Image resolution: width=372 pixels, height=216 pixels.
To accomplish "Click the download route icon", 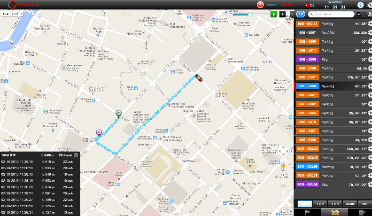I will pos(282,14).
